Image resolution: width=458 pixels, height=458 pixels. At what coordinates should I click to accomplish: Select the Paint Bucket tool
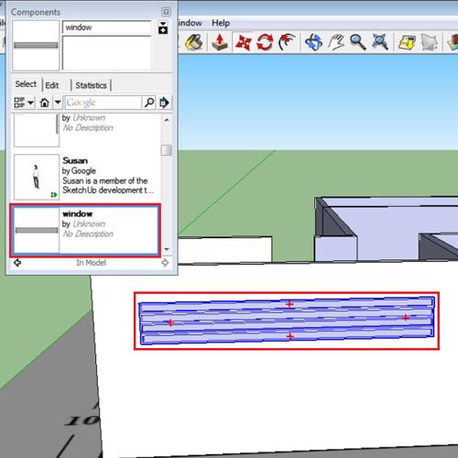pyautogui.click(x=194, y=41)
